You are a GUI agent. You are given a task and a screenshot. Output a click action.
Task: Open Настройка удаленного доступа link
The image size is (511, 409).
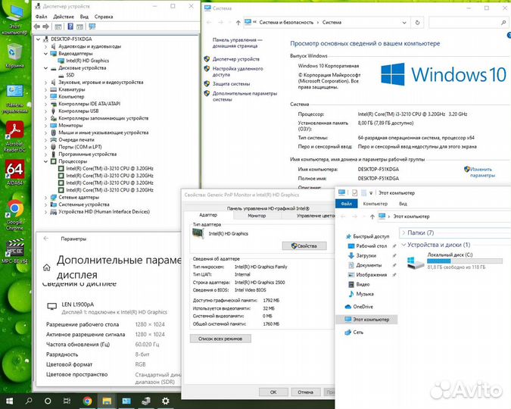(x=238, y=71)
